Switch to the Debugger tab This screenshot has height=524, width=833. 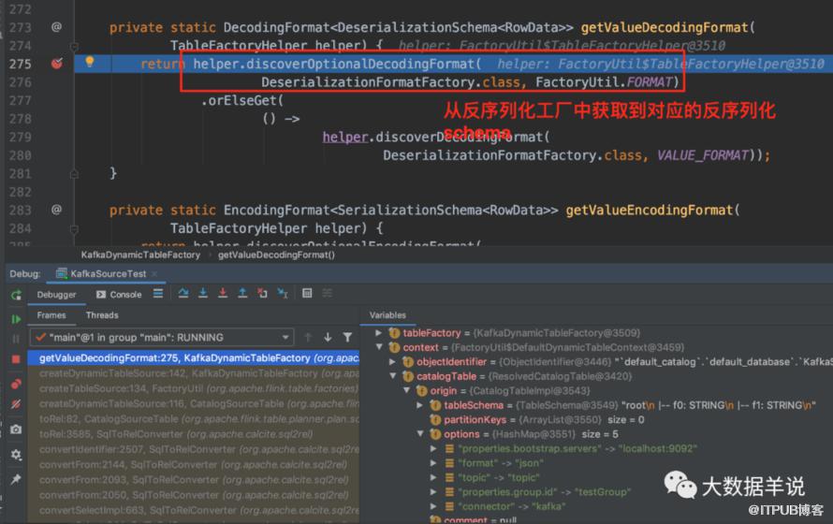56,295
